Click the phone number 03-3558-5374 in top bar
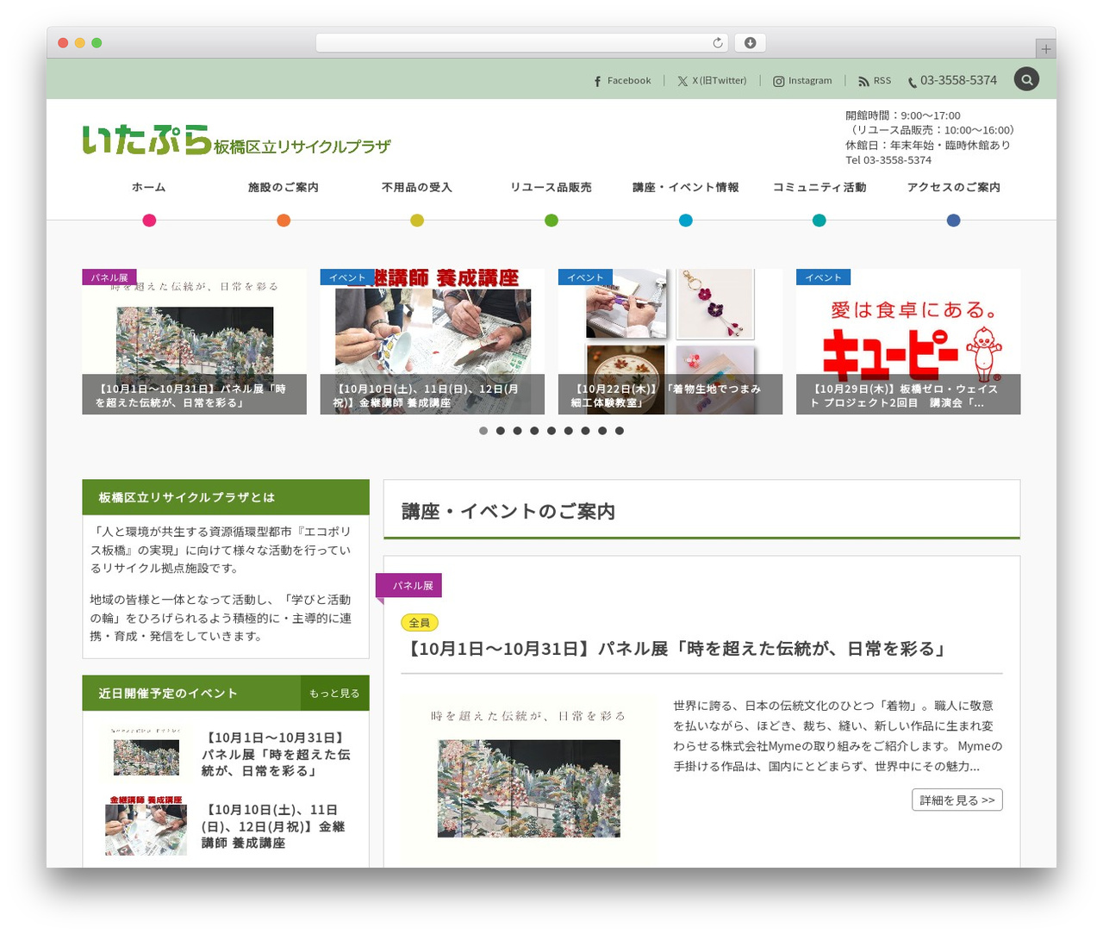 click(952, 80)
